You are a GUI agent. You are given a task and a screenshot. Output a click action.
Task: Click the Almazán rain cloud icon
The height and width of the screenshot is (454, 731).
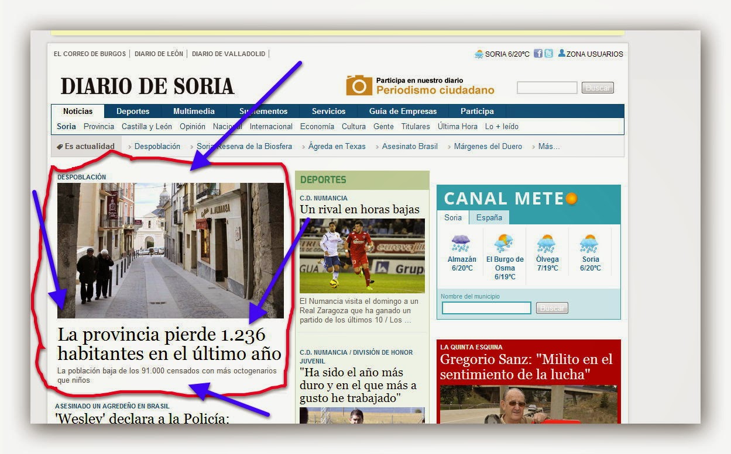(x=461, y=243)
